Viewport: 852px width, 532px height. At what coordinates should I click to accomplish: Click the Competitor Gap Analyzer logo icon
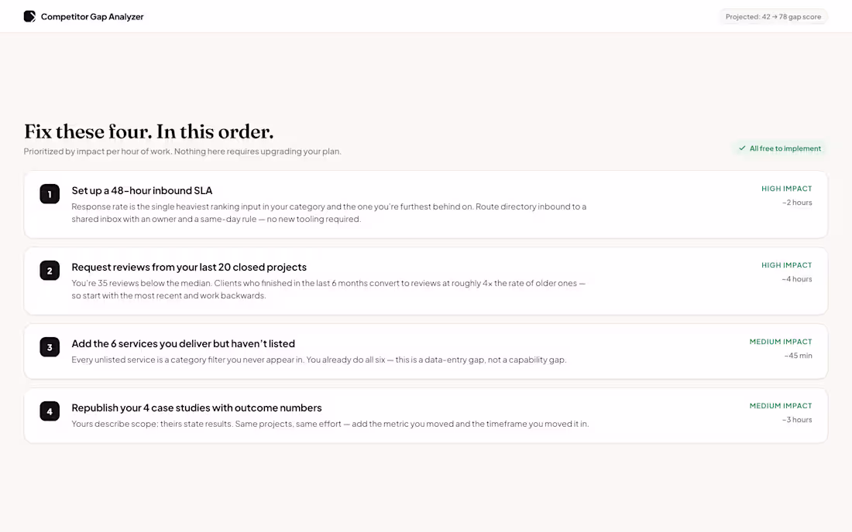[29, 16]
